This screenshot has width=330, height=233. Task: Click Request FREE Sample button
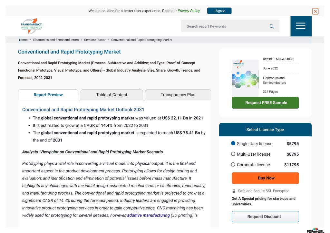click(265, 103)
